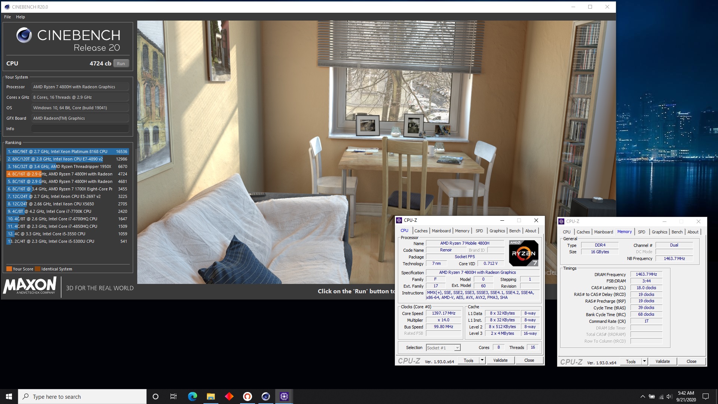Image resolution: width=718 pixels, height=404 pixels.
Task: Open SPD tab in CPU-Z Memory window
Action: coord(641,232)
